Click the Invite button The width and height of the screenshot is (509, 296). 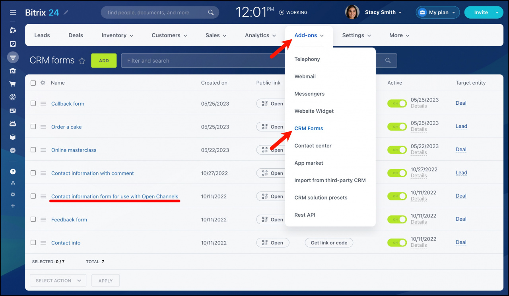click(x=481, y=12)
